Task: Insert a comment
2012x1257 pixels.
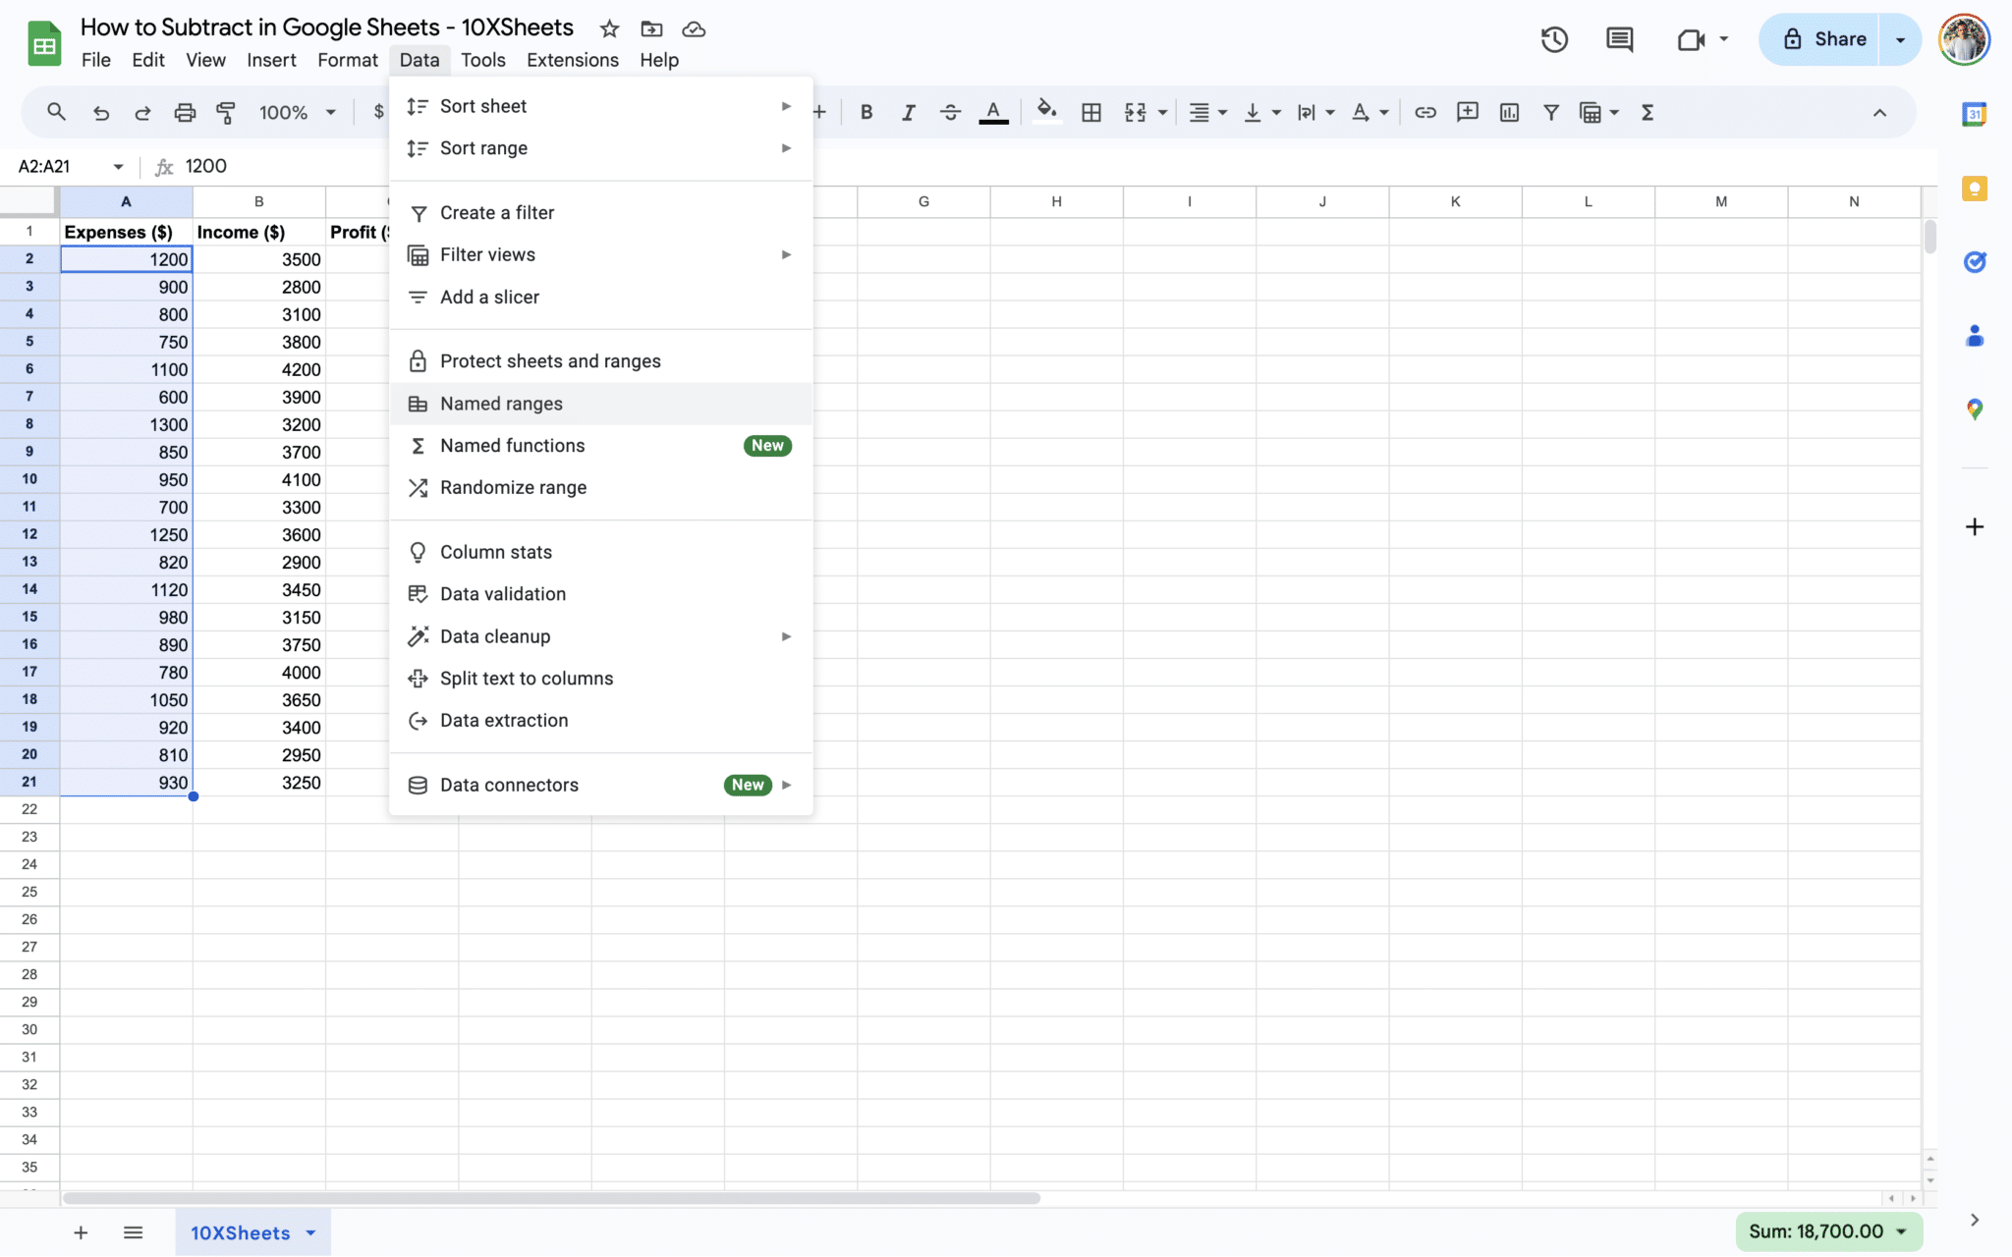Action: point(1467,112)
